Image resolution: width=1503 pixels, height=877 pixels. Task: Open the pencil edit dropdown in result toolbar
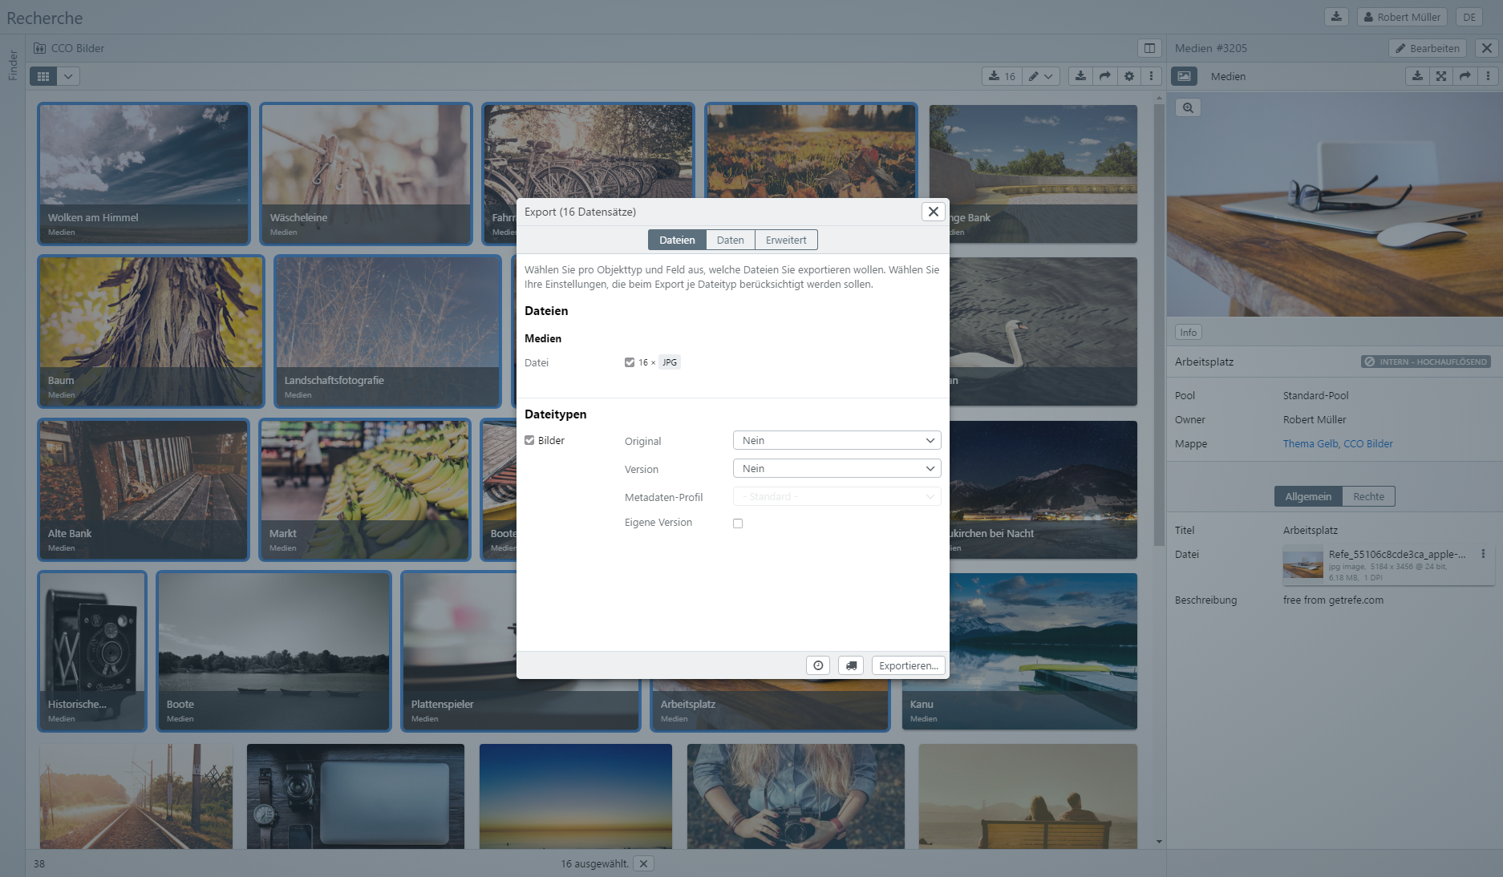(x=1041, y=76)
